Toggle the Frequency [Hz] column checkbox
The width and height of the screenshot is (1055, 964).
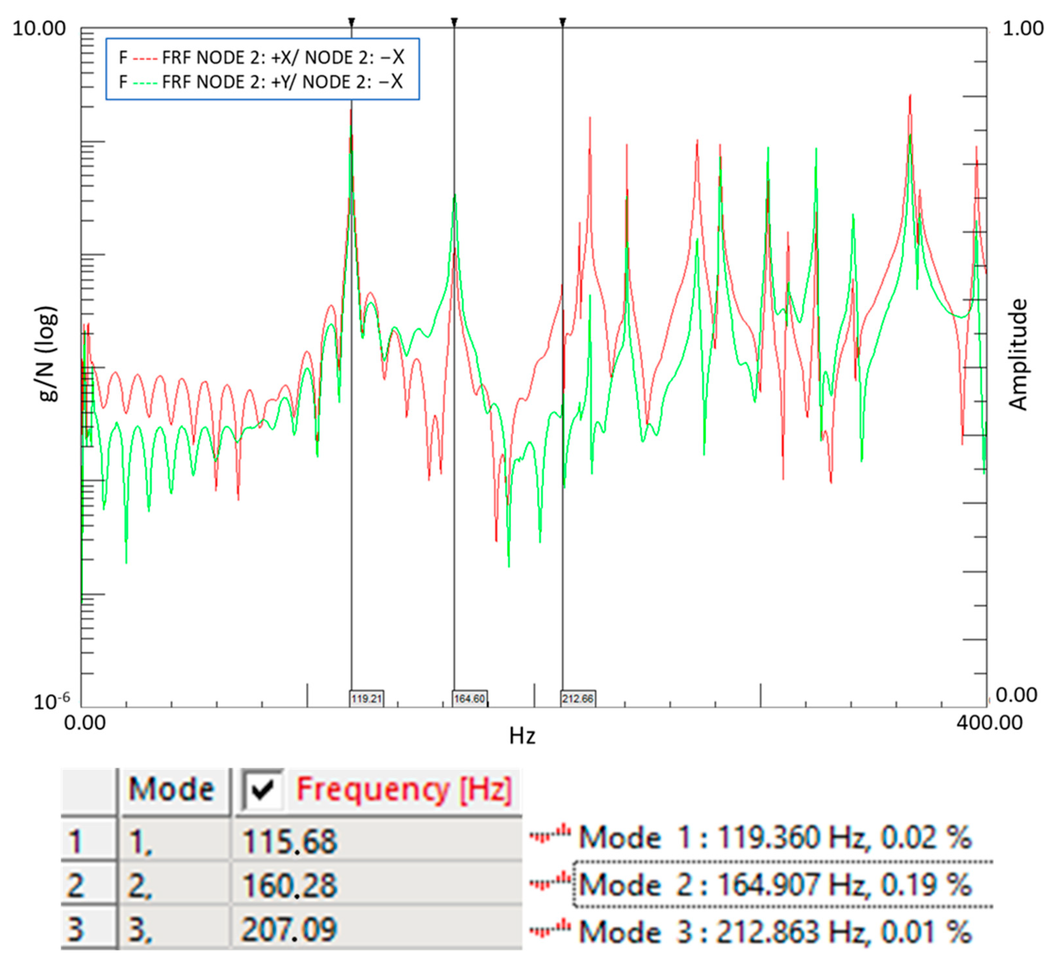click(x=263, y=789)
